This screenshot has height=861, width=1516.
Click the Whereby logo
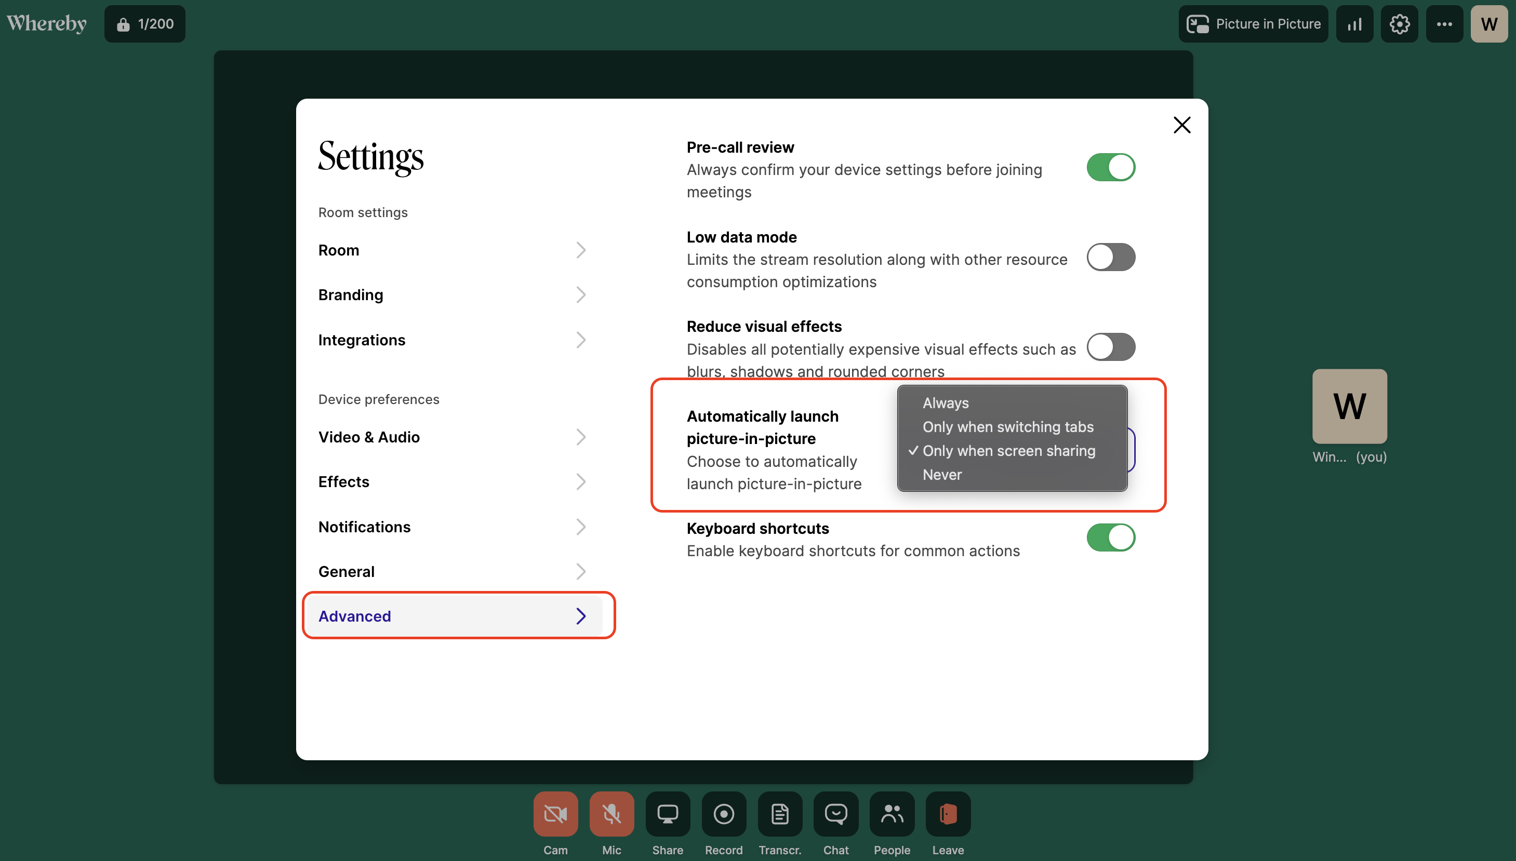point(47,24)
